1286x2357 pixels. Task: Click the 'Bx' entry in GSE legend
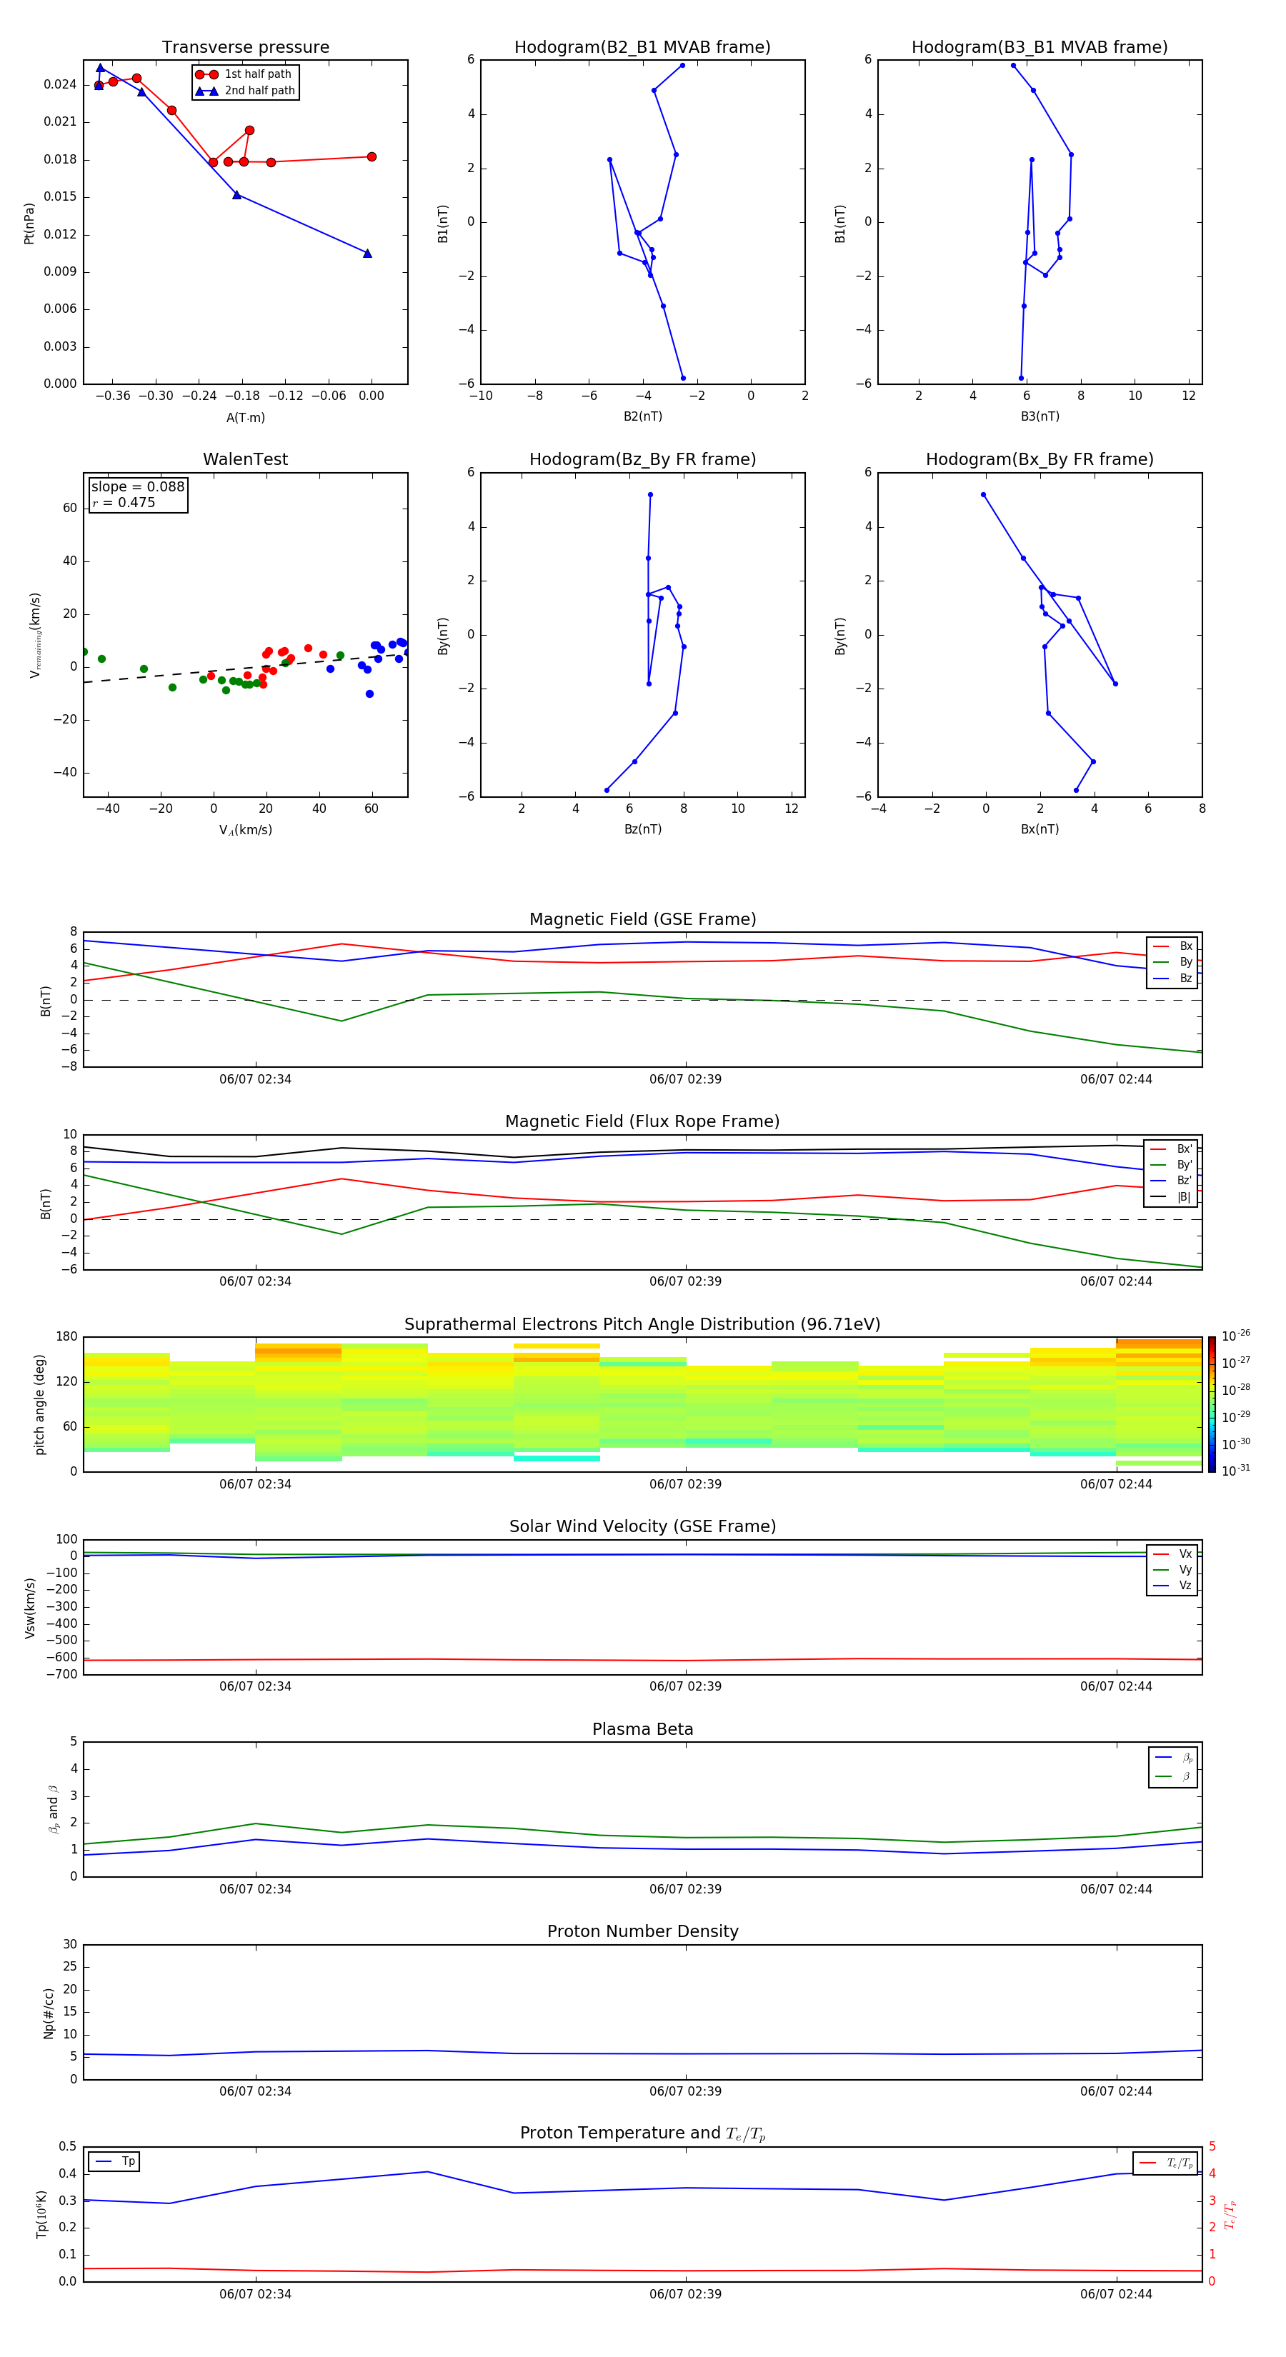[1172, 946]
